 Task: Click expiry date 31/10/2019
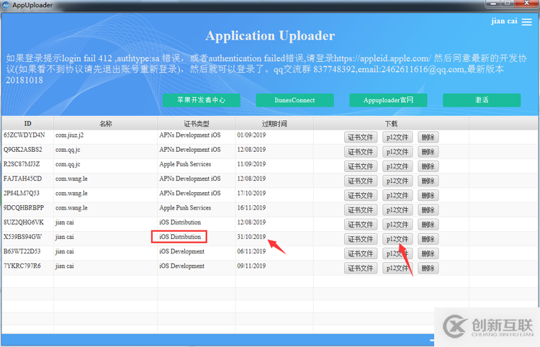pos(251,237)
